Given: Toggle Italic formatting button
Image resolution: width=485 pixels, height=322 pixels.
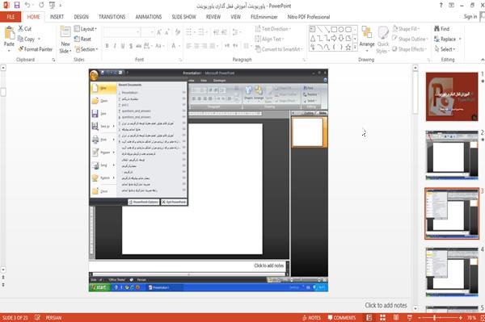Looking at the screenshot, I should (115, 46).
